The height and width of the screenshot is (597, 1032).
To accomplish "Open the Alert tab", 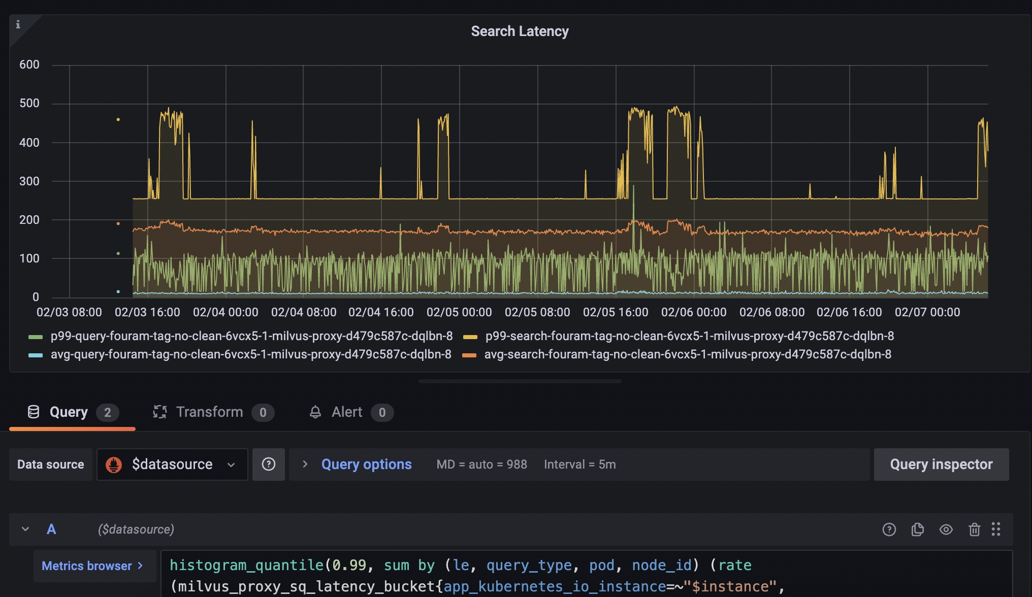I will point(346,412).
